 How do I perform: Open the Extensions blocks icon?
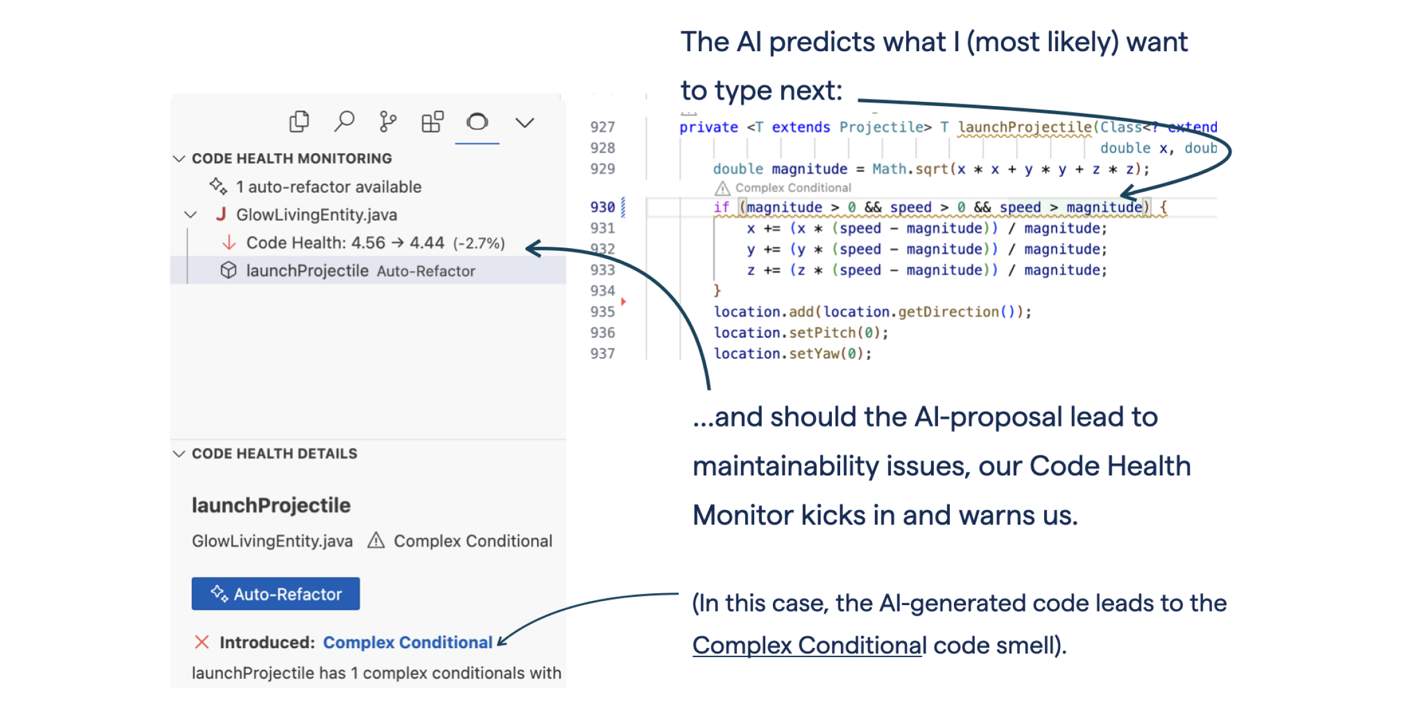tap(432, 122)
